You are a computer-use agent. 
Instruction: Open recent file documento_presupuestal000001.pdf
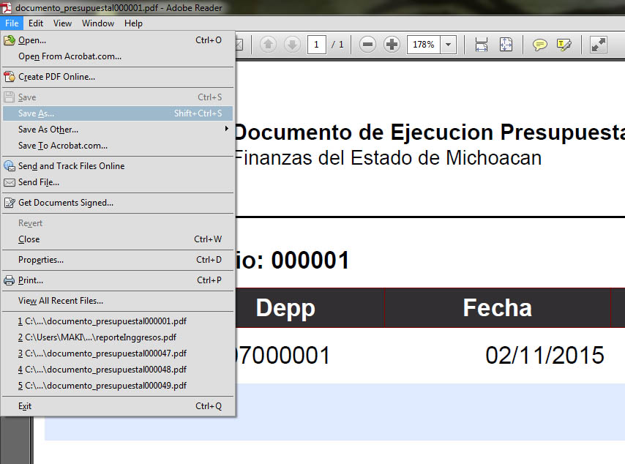118,321
